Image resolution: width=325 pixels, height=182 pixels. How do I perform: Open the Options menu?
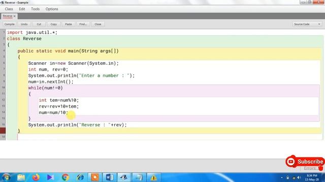[x=52, y=9]
